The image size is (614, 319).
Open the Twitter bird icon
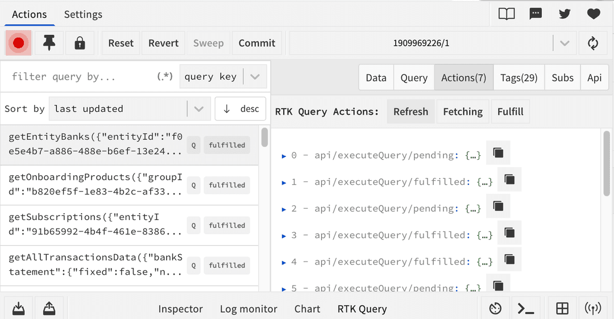565,14
